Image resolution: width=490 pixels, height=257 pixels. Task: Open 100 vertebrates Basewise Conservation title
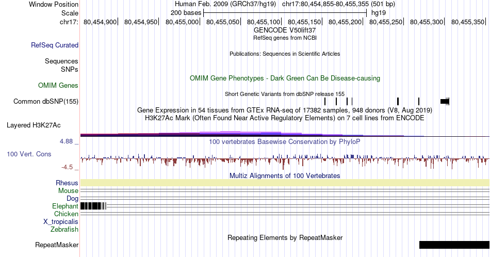click(285, 141)
